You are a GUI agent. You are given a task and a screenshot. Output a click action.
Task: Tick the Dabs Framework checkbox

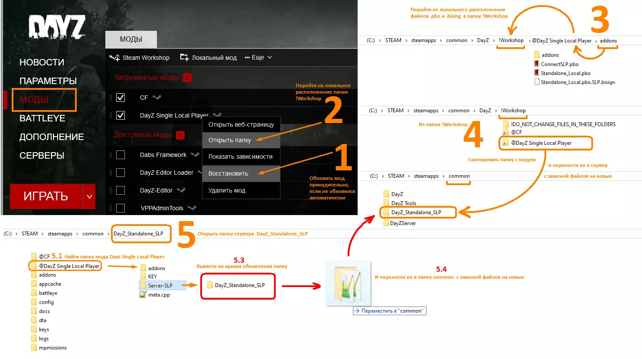(x=121, y=155)
